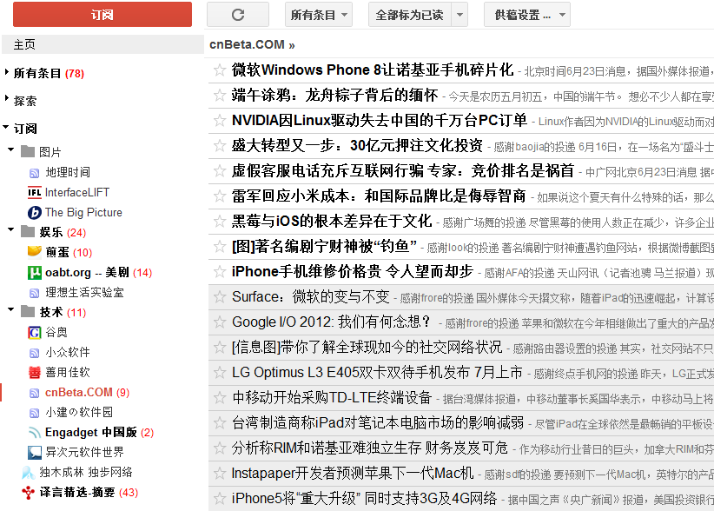Open article [信息图]带你了解全球社交网络状况
714x511 pixels.
pos(367,348)
